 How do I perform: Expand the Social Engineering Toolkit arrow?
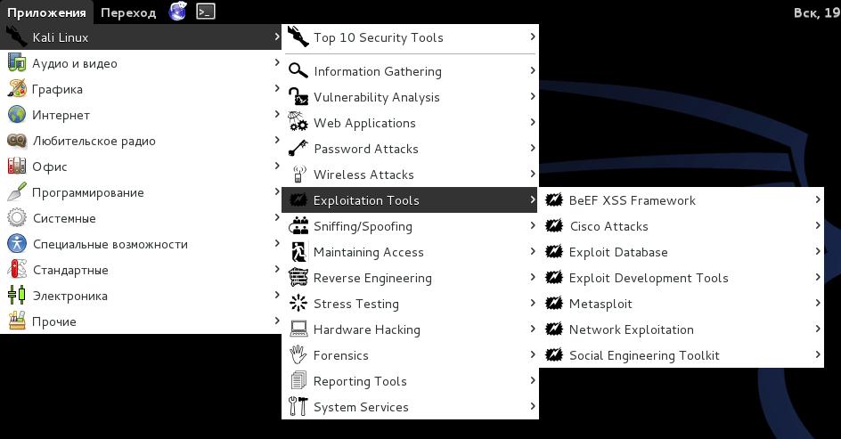(817, 355)
